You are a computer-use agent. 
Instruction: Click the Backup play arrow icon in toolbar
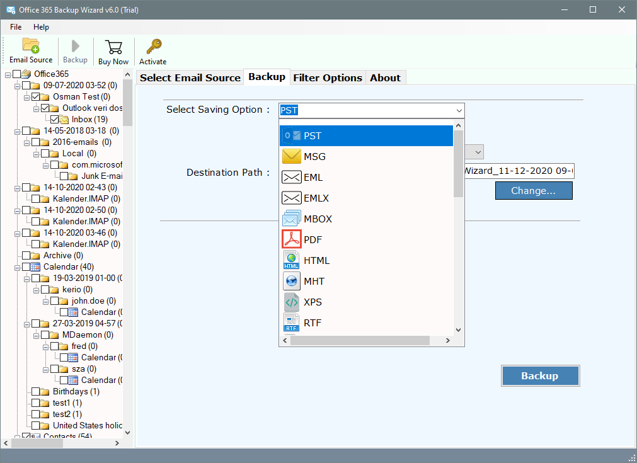pyautogui.click(x=75, y=46)
